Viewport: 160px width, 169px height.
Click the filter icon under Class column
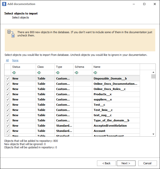[39, 73]
